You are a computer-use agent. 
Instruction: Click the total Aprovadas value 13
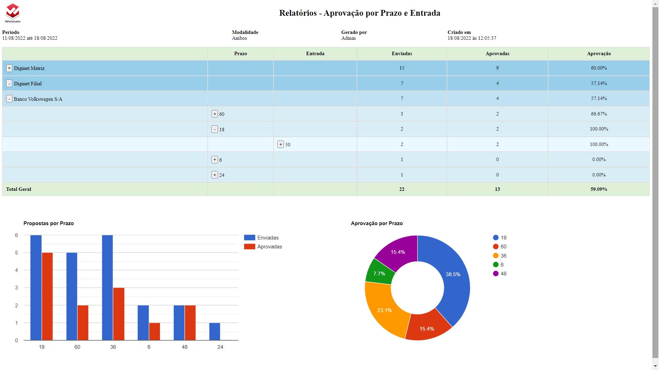tap(497, 189)
